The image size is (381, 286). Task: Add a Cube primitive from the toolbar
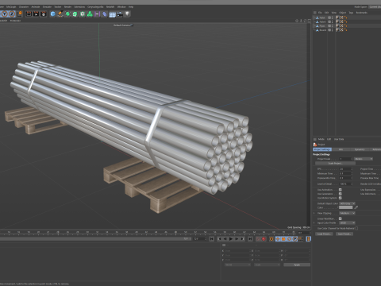coord(52,14)
